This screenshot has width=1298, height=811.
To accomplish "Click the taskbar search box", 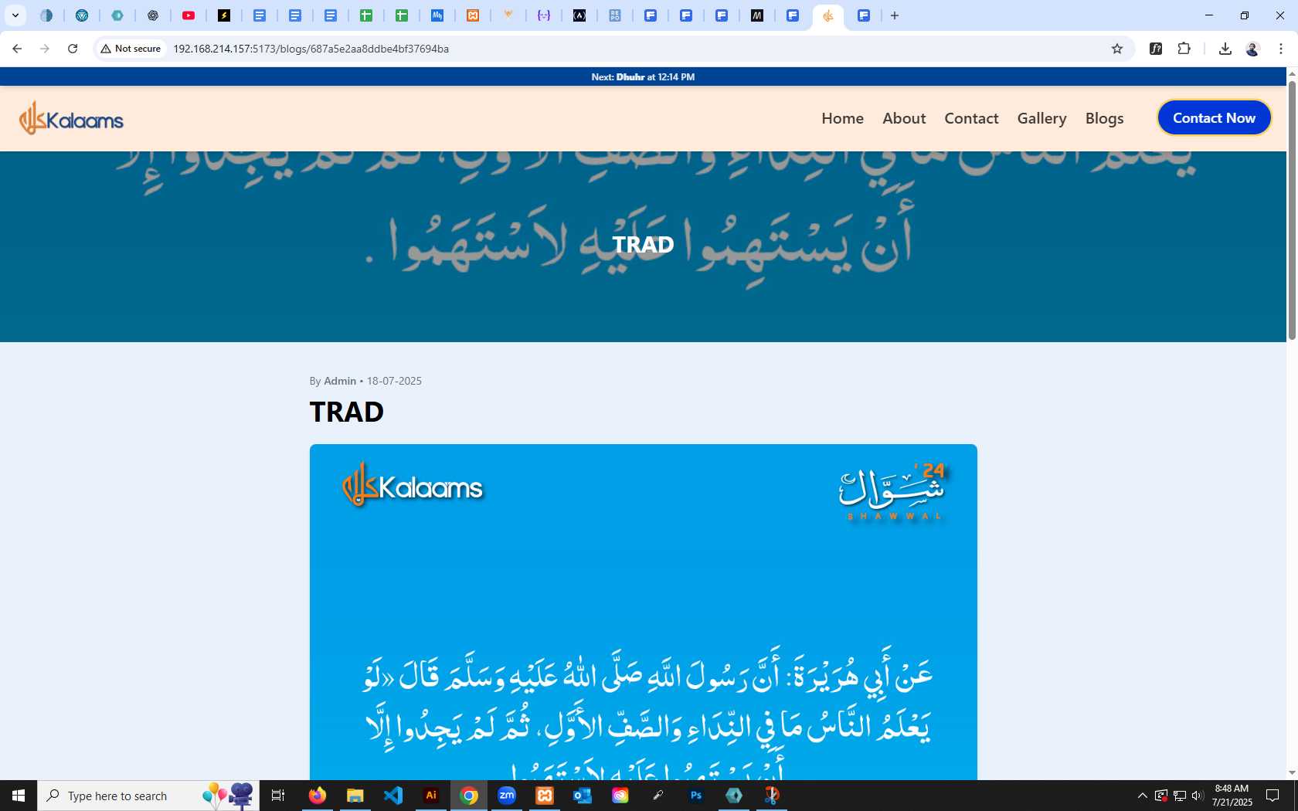I will [148, 796].
